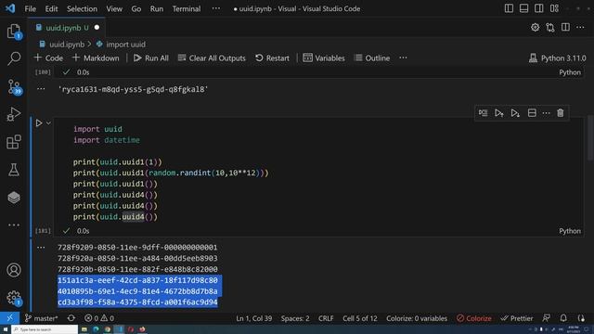Viewport: 594px width, 334px height.
Task: Open the Testing flask view
Action: [x=14, y=170]
